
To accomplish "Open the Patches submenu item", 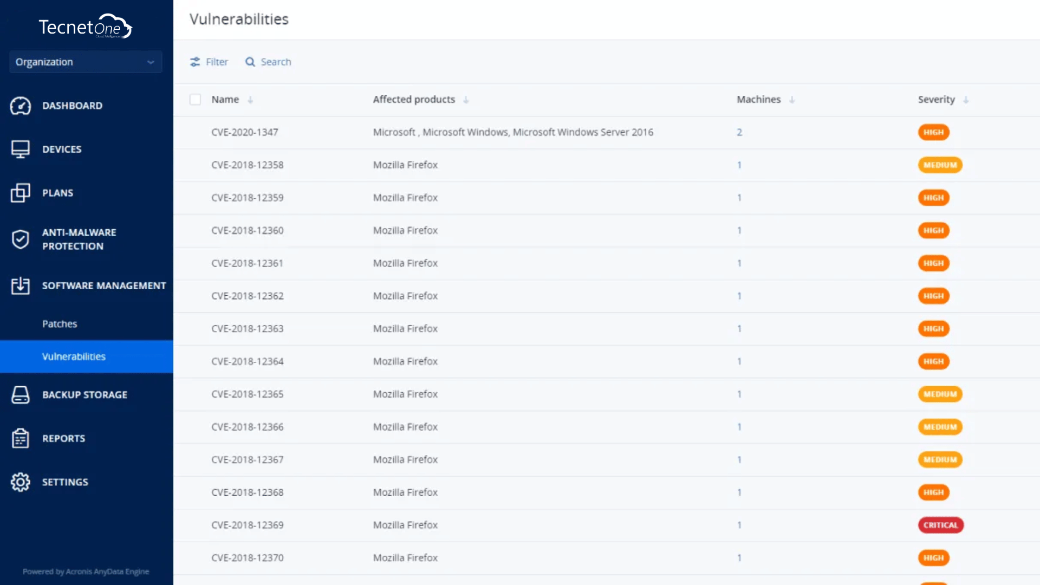I will (x=60, y=324).
